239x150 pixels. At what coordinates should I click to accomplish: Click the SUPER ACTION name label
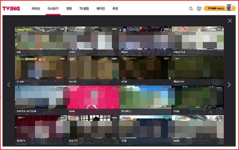click(x=27, y=111)
